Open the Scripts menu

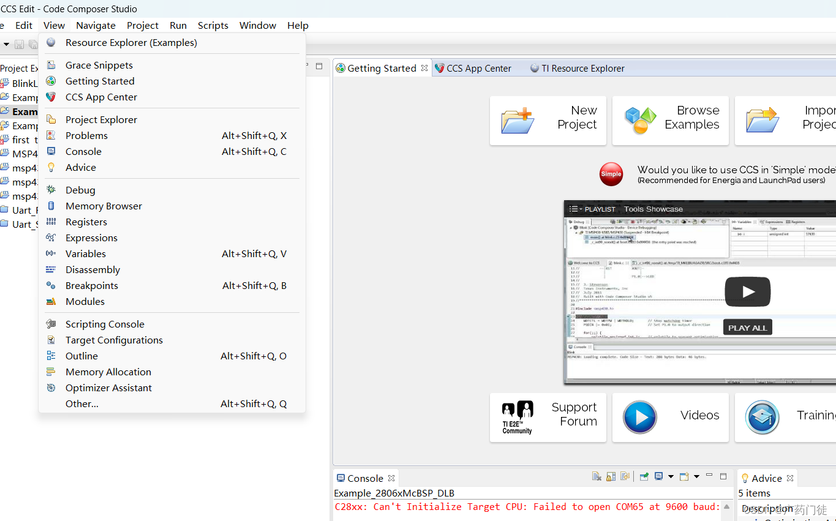[213, 25]
